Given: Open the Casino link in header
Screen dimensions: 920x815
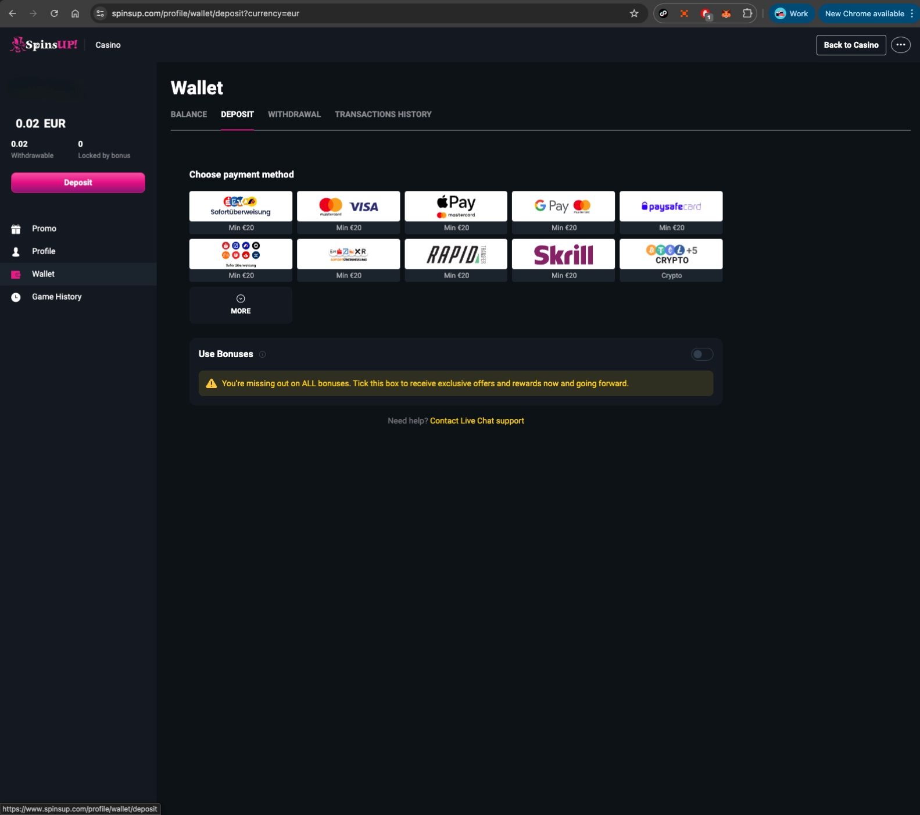Looking at the screenshot, I should 108,45.
